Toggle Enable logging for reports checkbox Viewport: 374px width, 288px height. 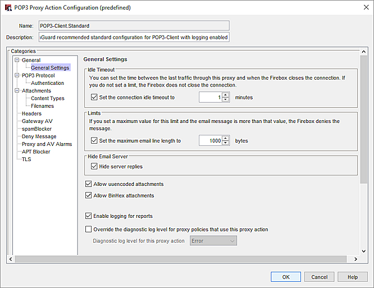[x=89, y=216]
